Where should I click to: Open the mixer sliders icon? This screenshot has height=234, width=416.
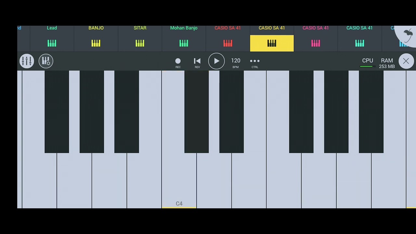[27, 61]
